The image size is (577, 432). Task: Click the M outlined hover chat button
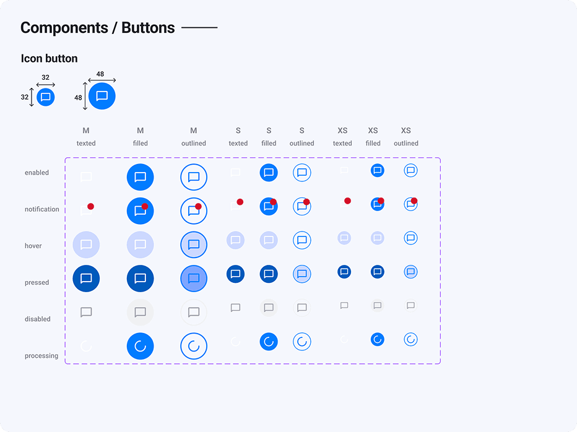(194, 244)
